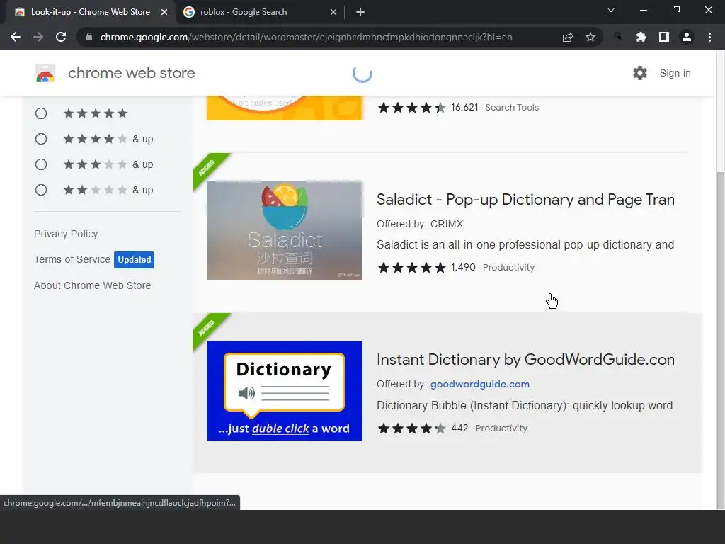Open the Privacy Policy link
The image size is (725, 544).
tap(66, 234)
